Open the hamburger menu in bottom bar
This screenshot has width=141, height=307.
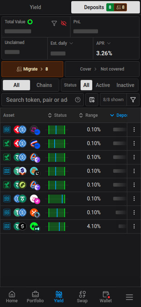[129, 297]
